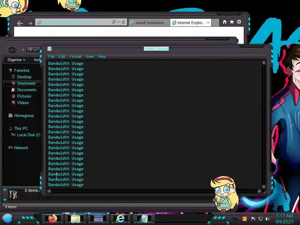Close the Internet Explor... tab
Screen dimensions: 300x225
208,23
